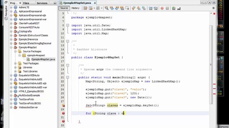Select the ClientePruebaREST project
The image size is (229, 128).
pyautogui.click(x=29, y=23)
